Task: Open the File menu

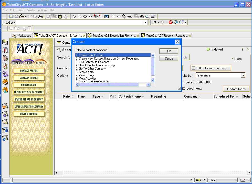Action: (x=5, y=10)
